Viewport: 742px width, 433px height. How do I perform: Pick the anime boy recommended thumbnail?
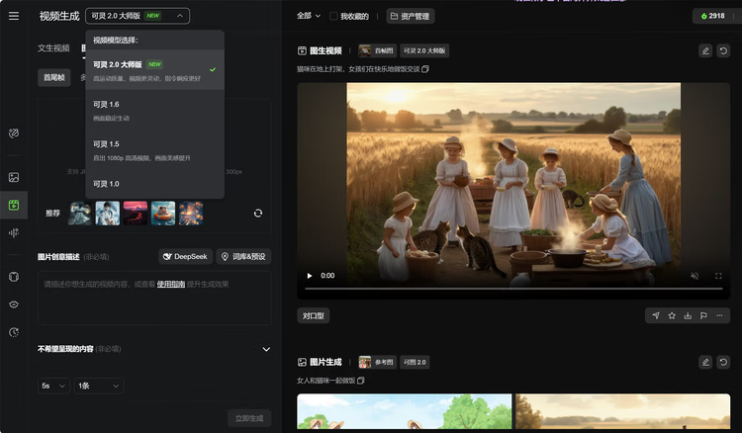108,214
